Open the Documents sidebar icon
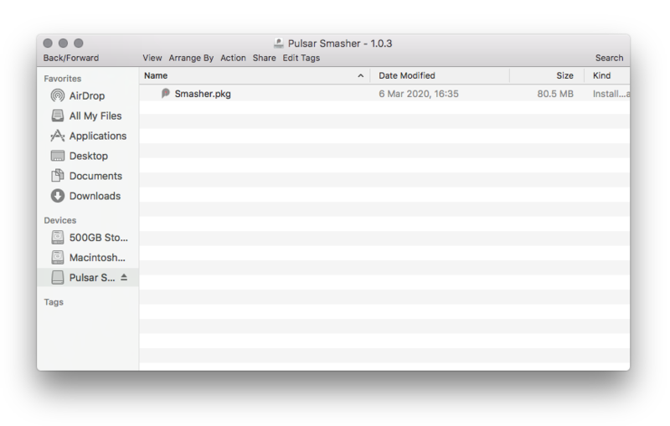This screenshot has width=670, height=426. coord(57,176)
